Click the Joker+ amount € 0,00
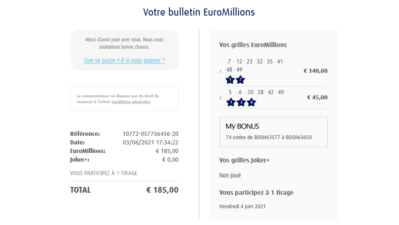399x225 pixels. 170,160
